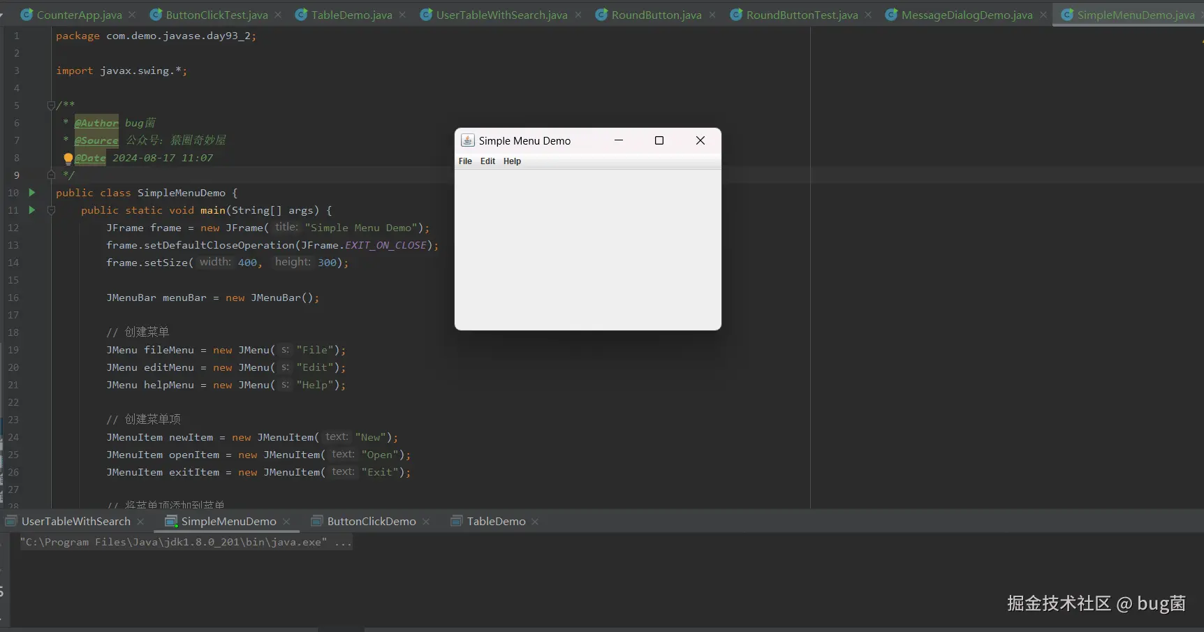Open the Help menu in demo window
Viewport: 1204px width, 632px height.
[512, 161]
